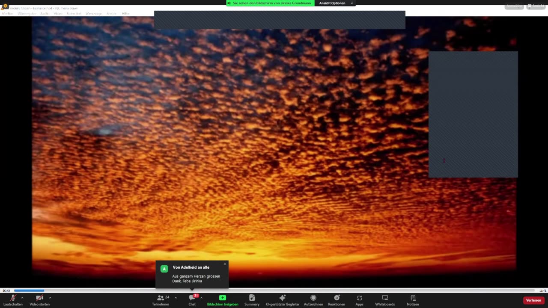
Task: Open the Video menu in VLC
Action: (x=58, y=14)
